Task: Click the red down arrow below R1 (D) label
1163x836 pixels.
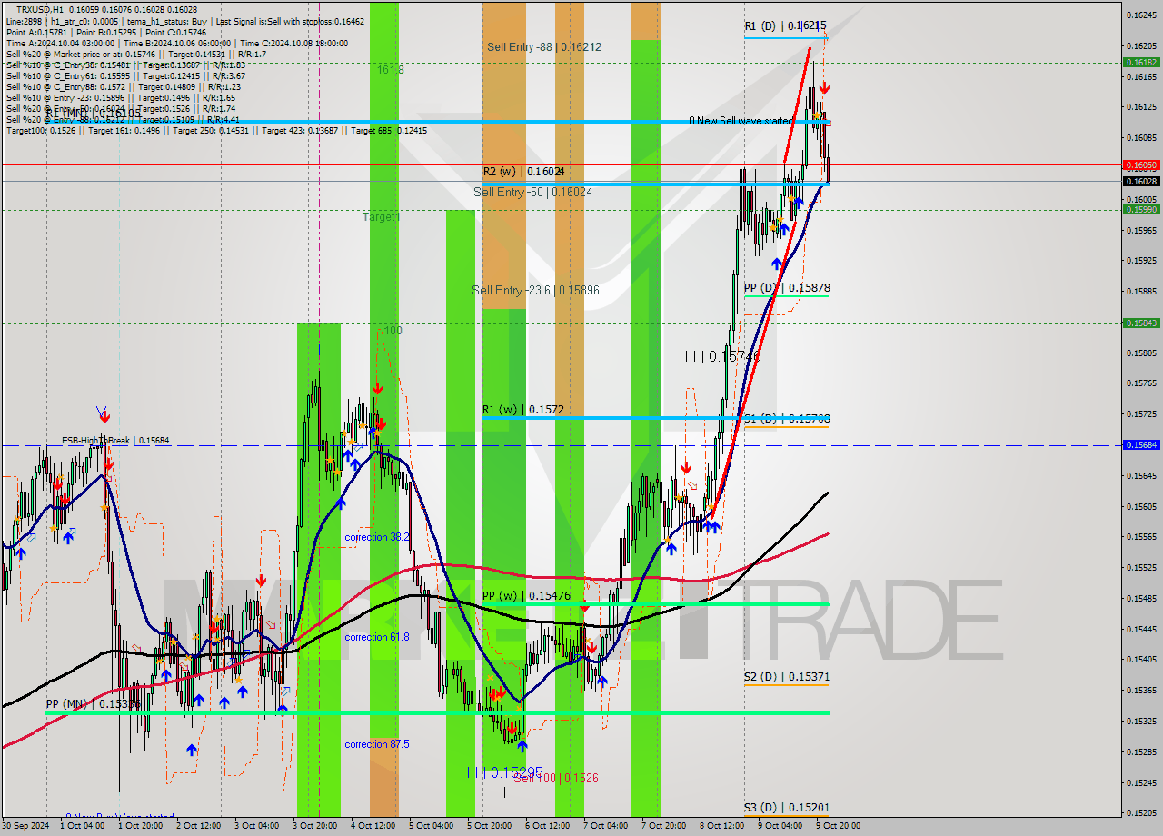Action: 823,87
